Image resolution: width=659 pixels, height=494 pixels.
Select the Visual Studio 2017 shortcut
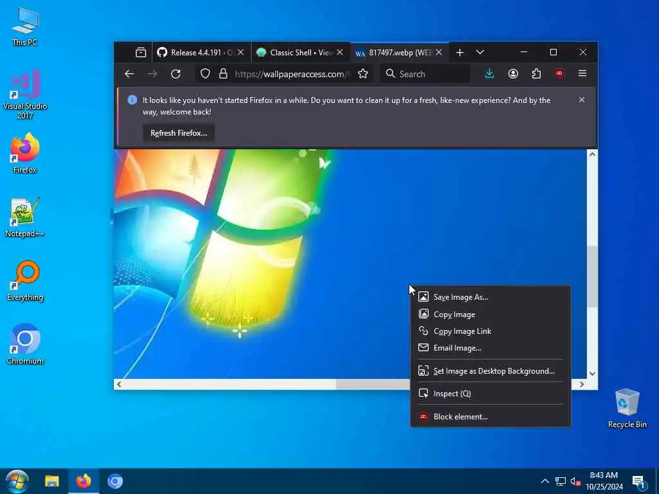point(25,95)
